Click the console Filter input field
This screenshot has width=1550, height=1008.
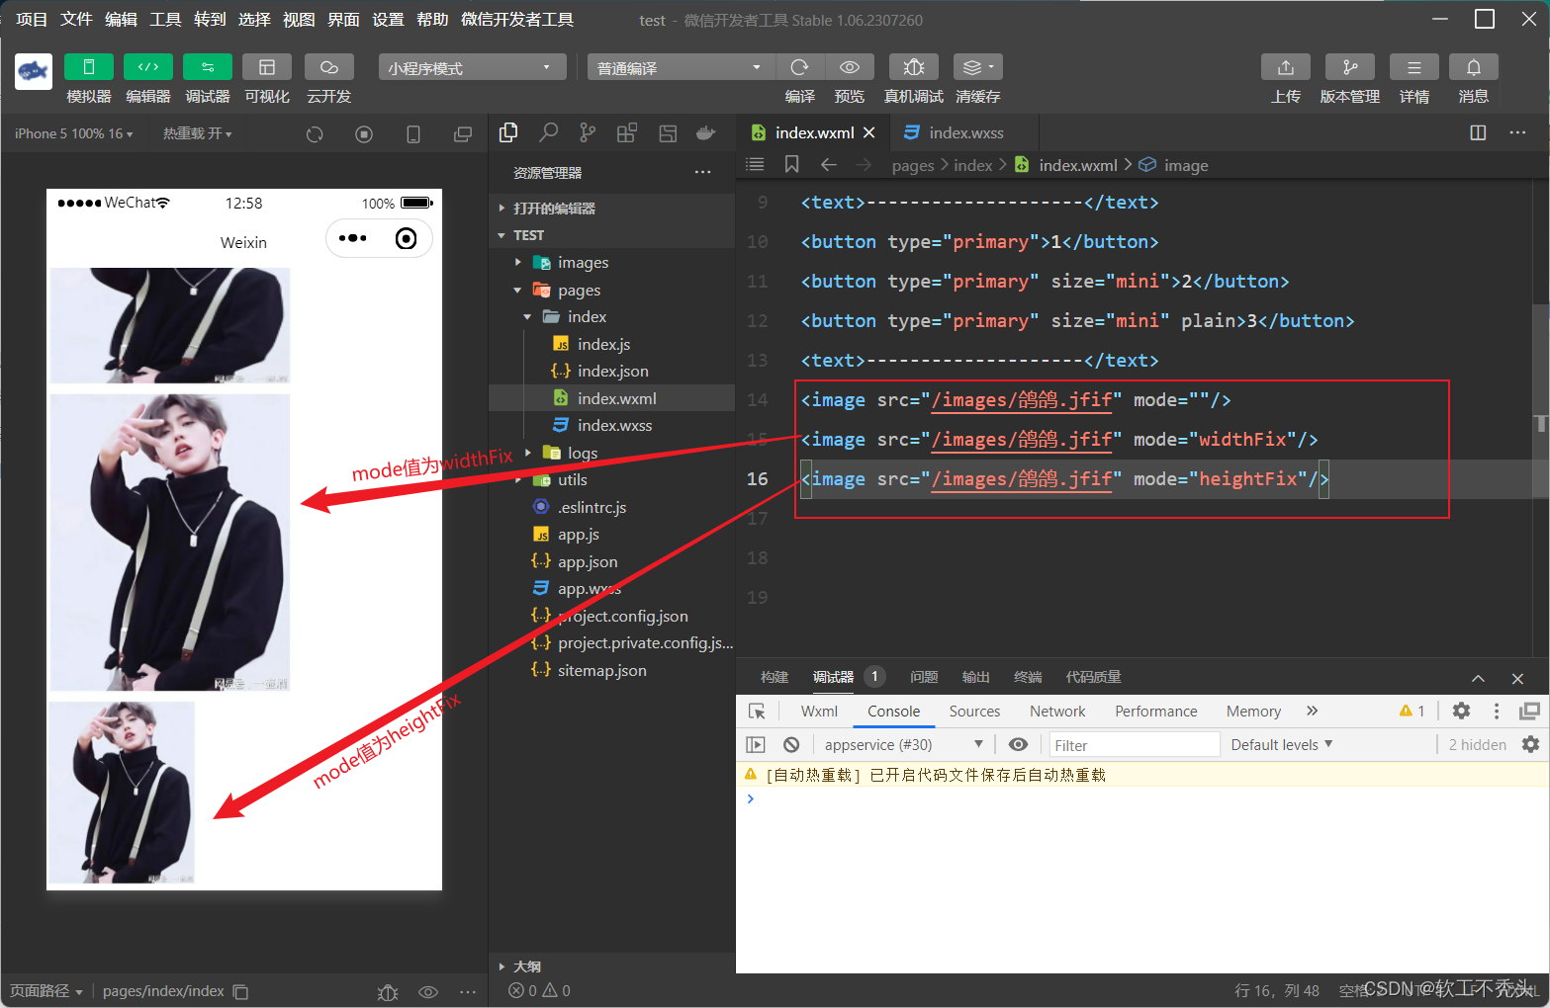1134,745
